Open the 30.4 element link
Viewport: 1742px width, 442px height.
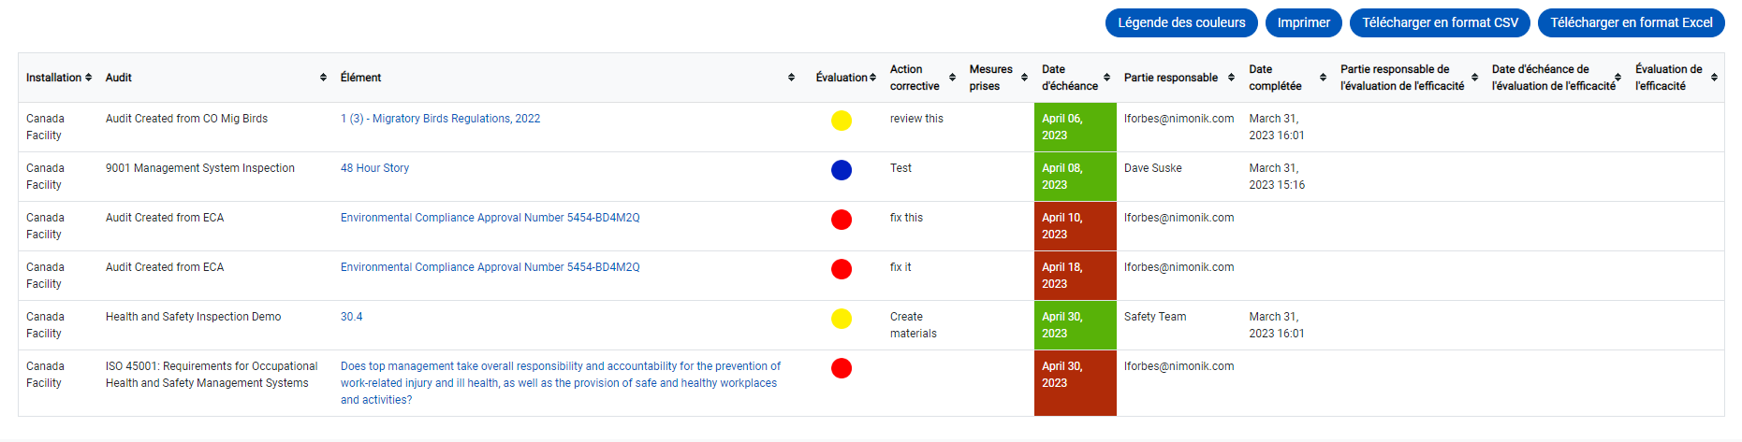tap(351, 317)
